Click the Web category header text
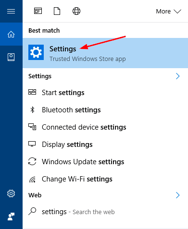The height and width of the screenshot is (229, 188). pos(35,195)
